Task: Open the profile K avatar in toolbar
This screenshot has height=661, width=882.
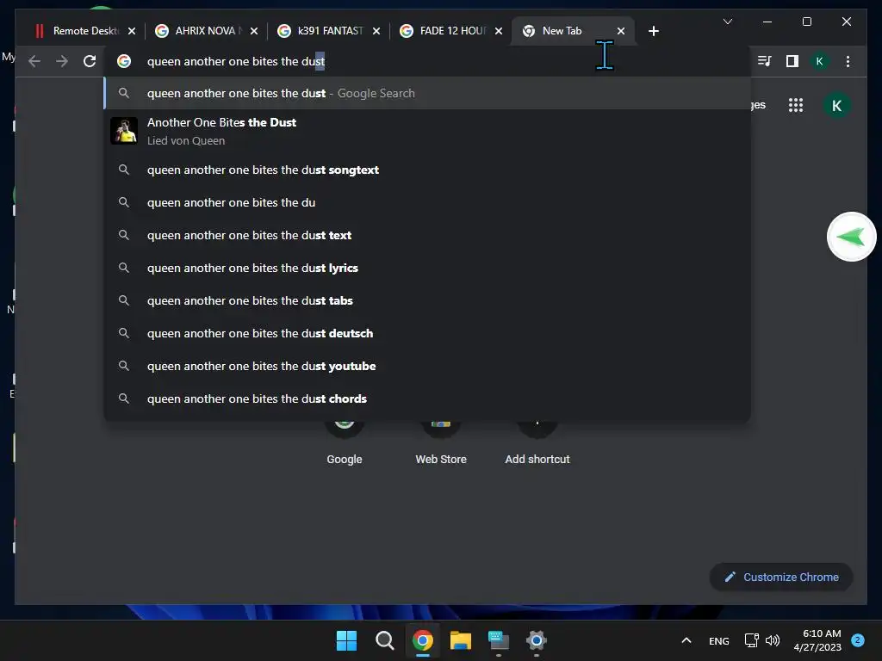Action: (x=820, y=61)
